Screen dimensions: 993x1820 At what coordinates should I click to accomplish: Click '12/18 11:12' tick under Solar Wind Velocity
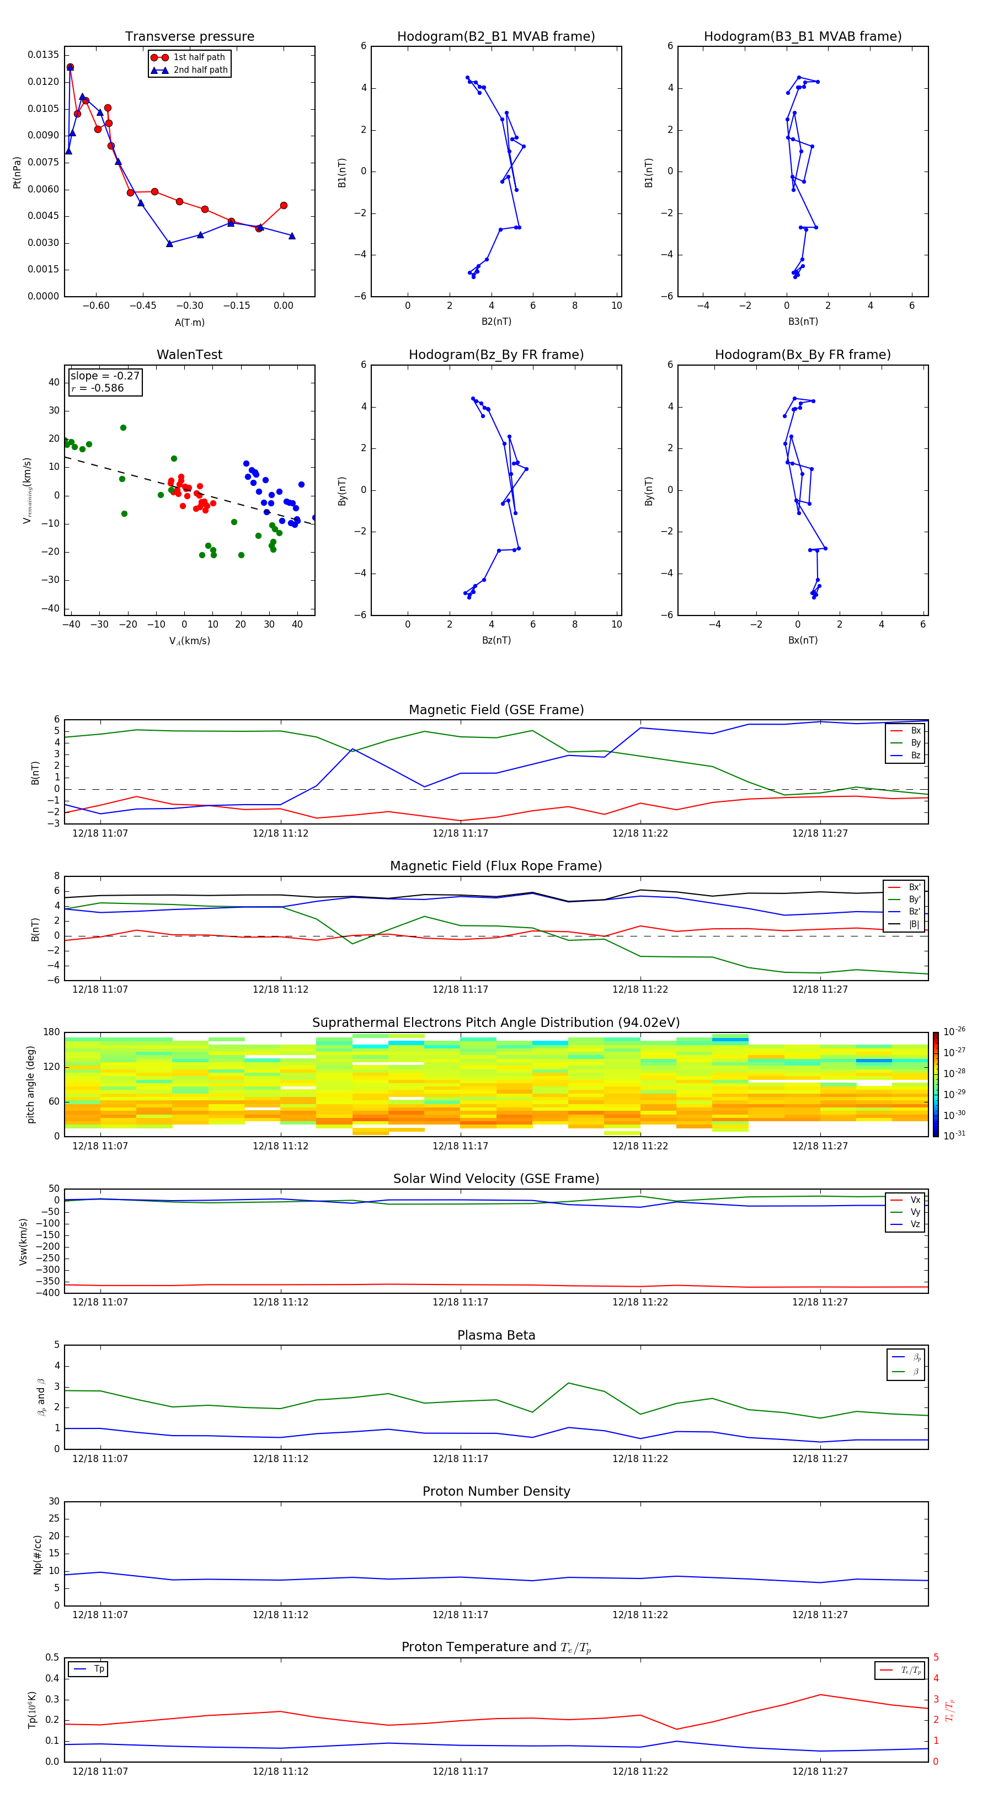click(281, 1302)
